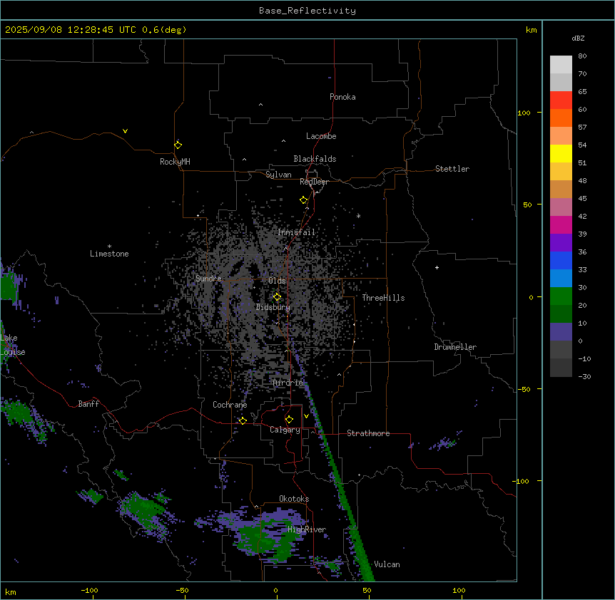615x600 pixels.
Task: Pick the slate purple 0-10 dBZ swatch
Action: 561,332
